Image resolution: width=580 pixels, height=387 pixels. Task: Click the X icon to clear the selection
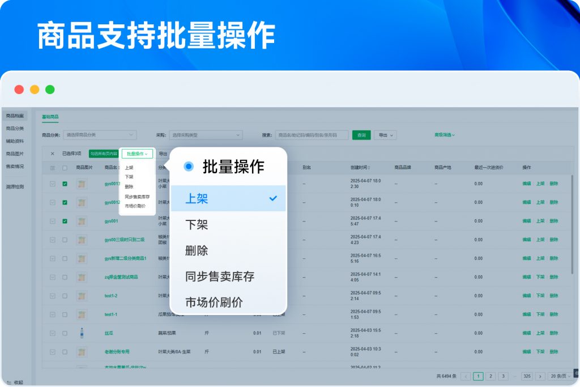click(53, 154)
